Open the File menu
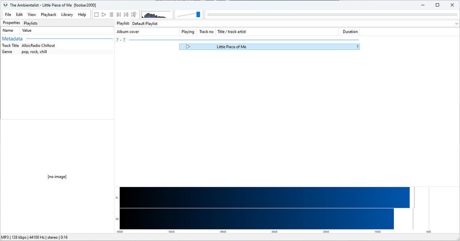This screenshot has width=460, height=241. point(8,15)
